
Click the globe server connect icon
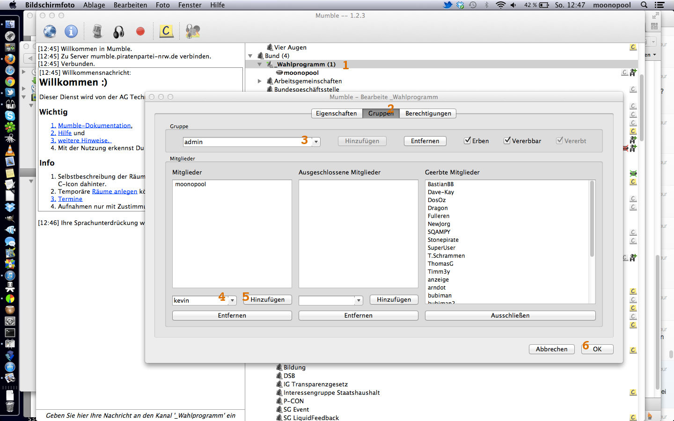click(50, 31)
